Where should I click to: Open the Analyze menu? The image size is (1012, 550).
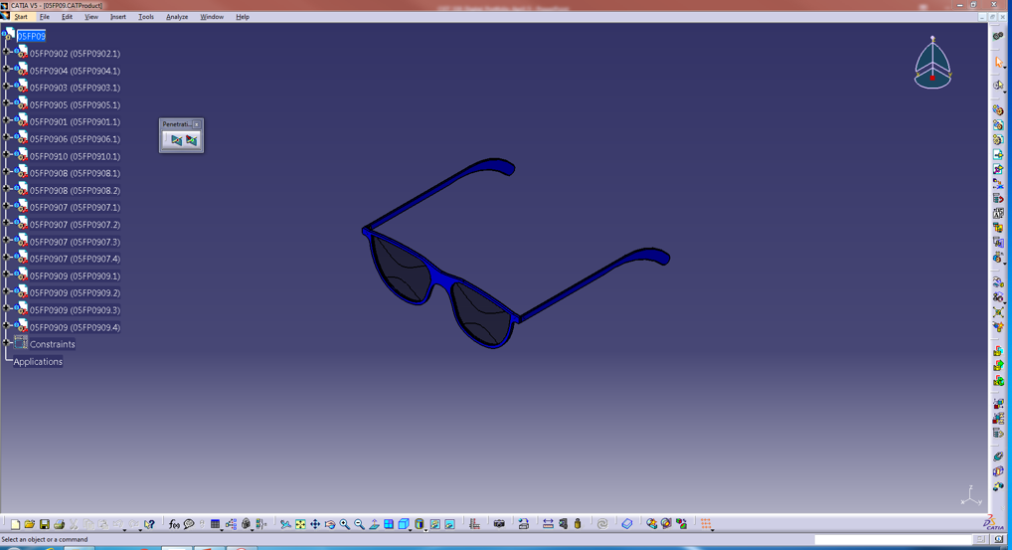point(177,17)
